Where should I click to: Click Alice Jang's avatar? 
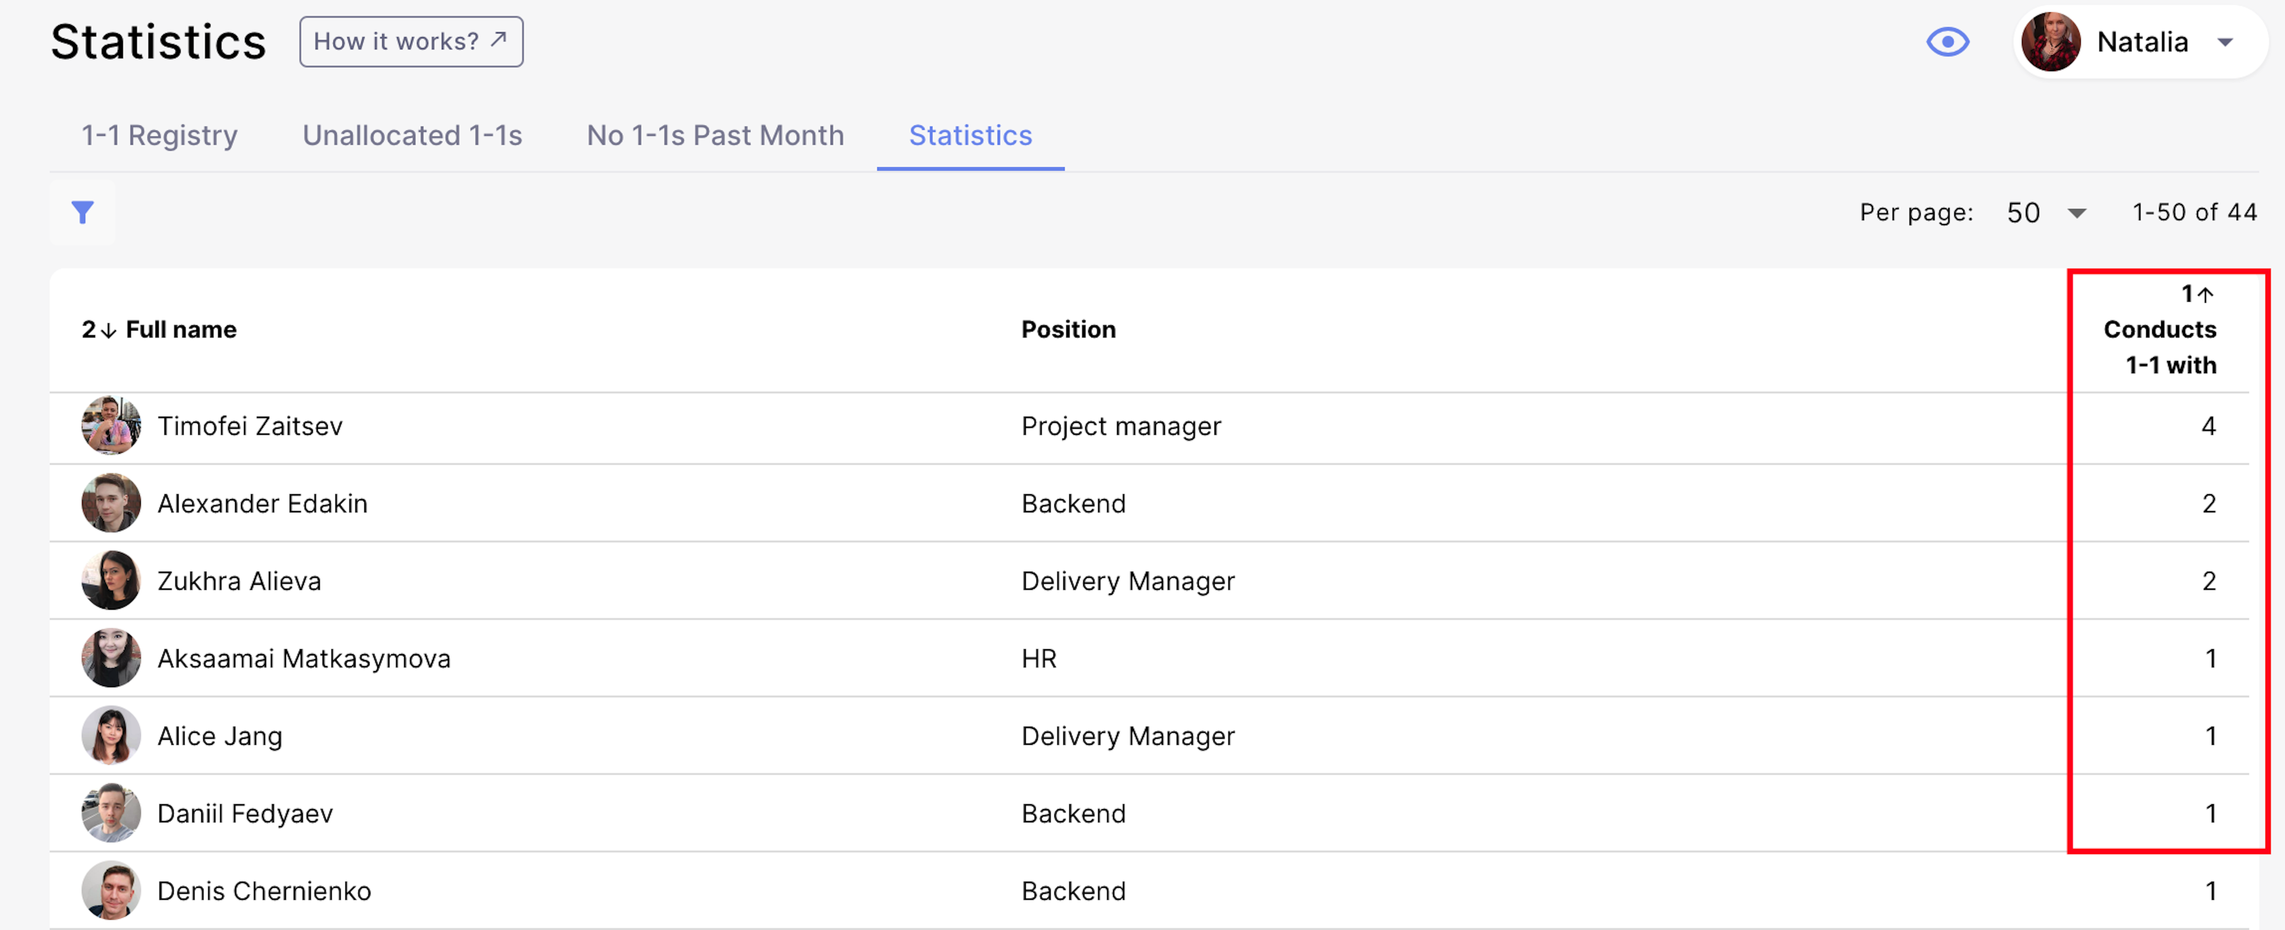click(x=111, y=735)
